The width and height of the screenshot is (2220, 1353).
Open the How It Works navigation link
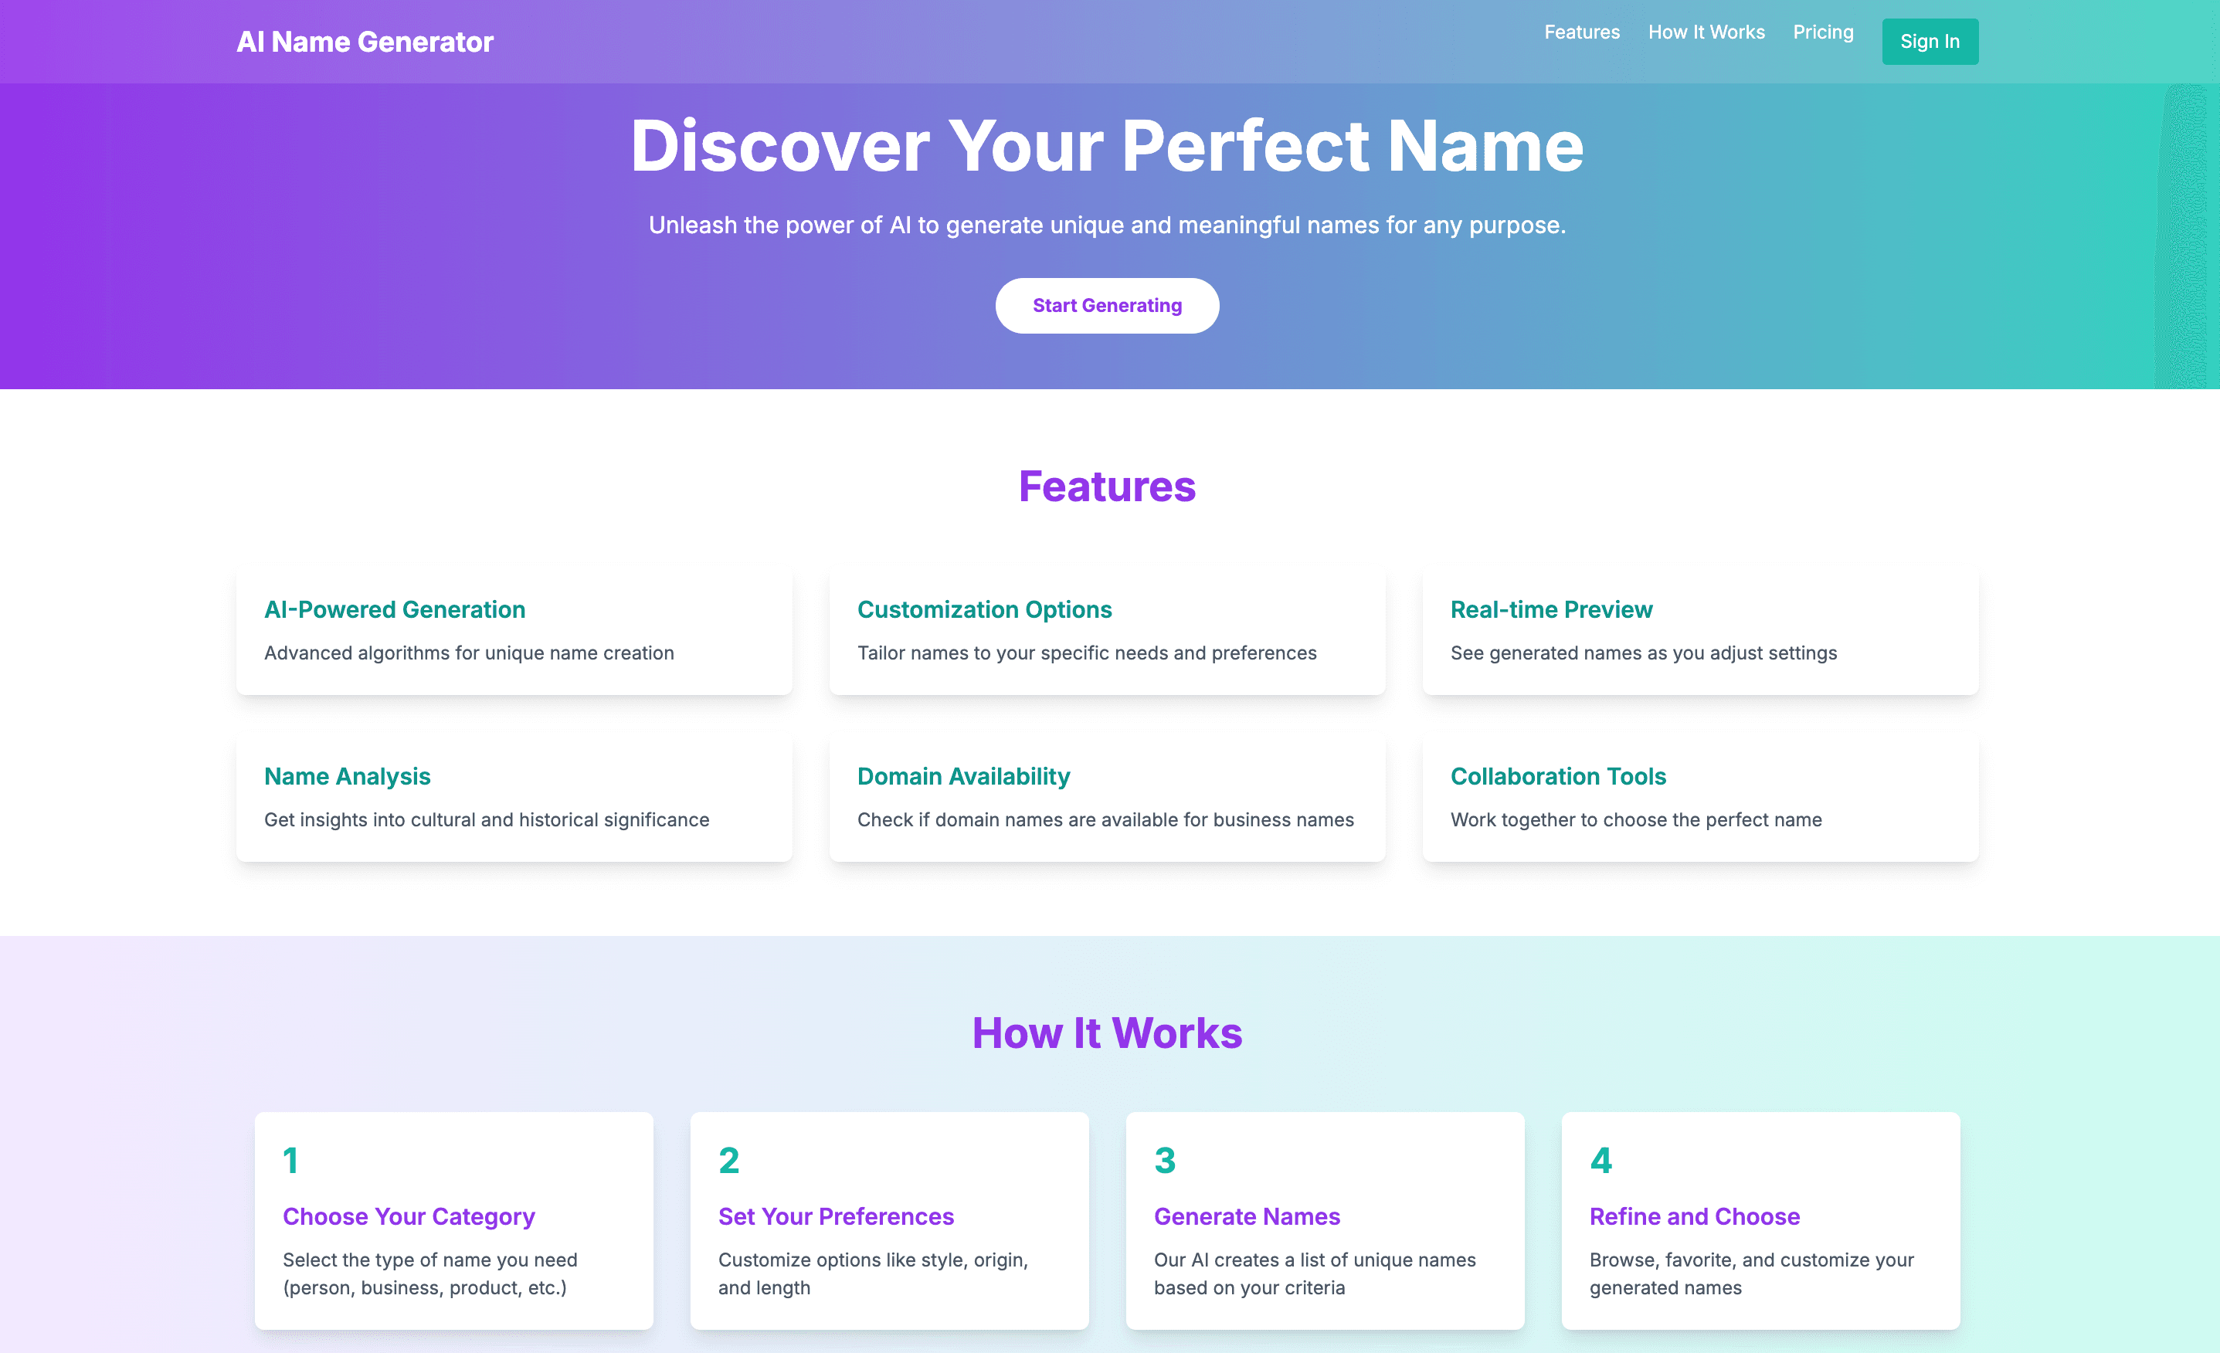pos(1706,32)
